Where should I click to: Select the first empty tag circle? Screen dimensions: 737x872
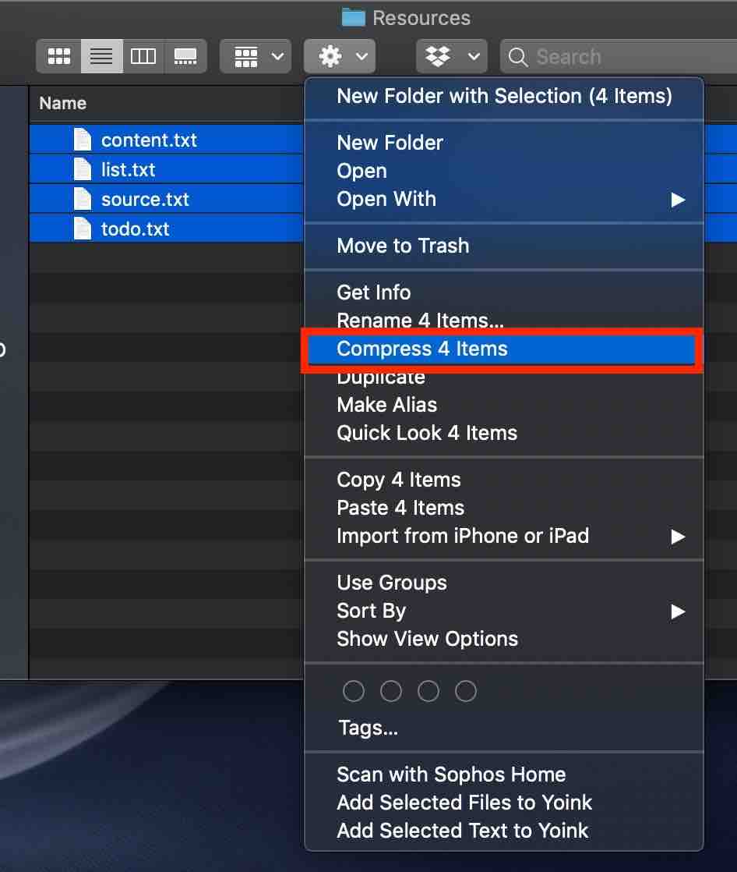(354, 691)
